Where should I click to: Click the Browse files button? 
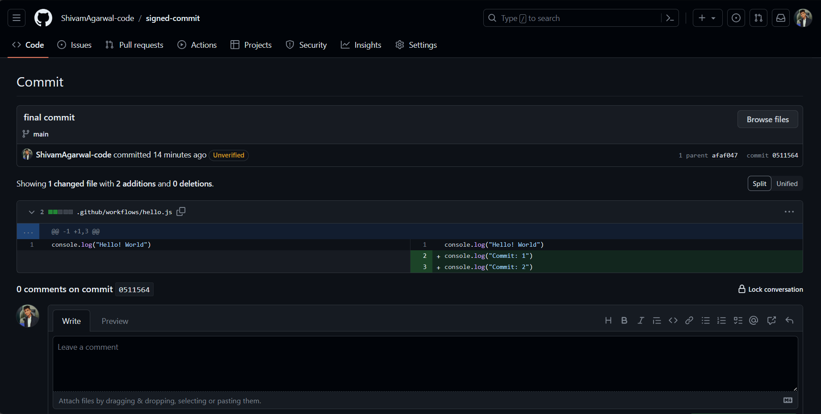[767, 119]
